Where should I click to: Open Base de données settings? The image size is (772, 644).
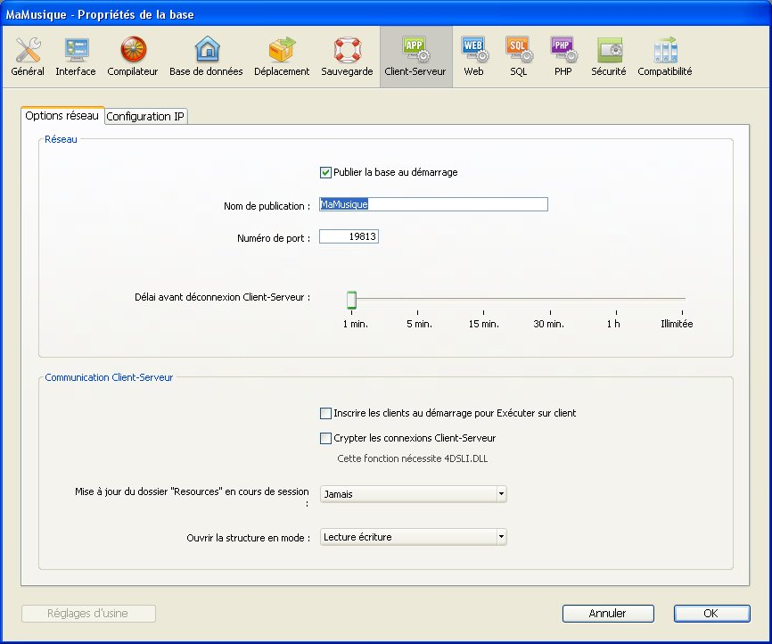pyautogui.click(x=206, y=56)
